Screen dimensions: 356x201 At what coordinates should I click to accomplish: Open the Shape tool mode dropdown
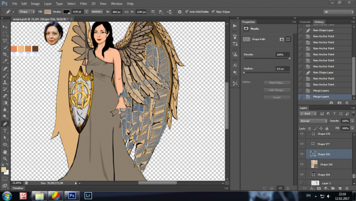pyautogui.click(x=27, y=12)
